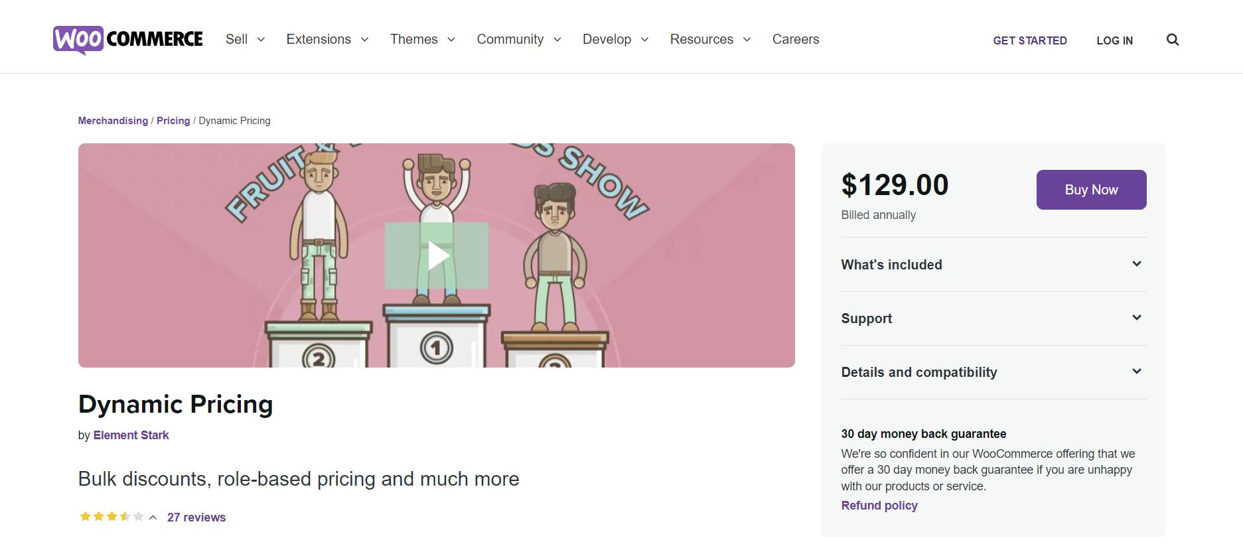This screenshot has height=556, width=1243.
Task: Click the Dynamic Pricing breadcrumb text
Action: [x=234, y=121]
